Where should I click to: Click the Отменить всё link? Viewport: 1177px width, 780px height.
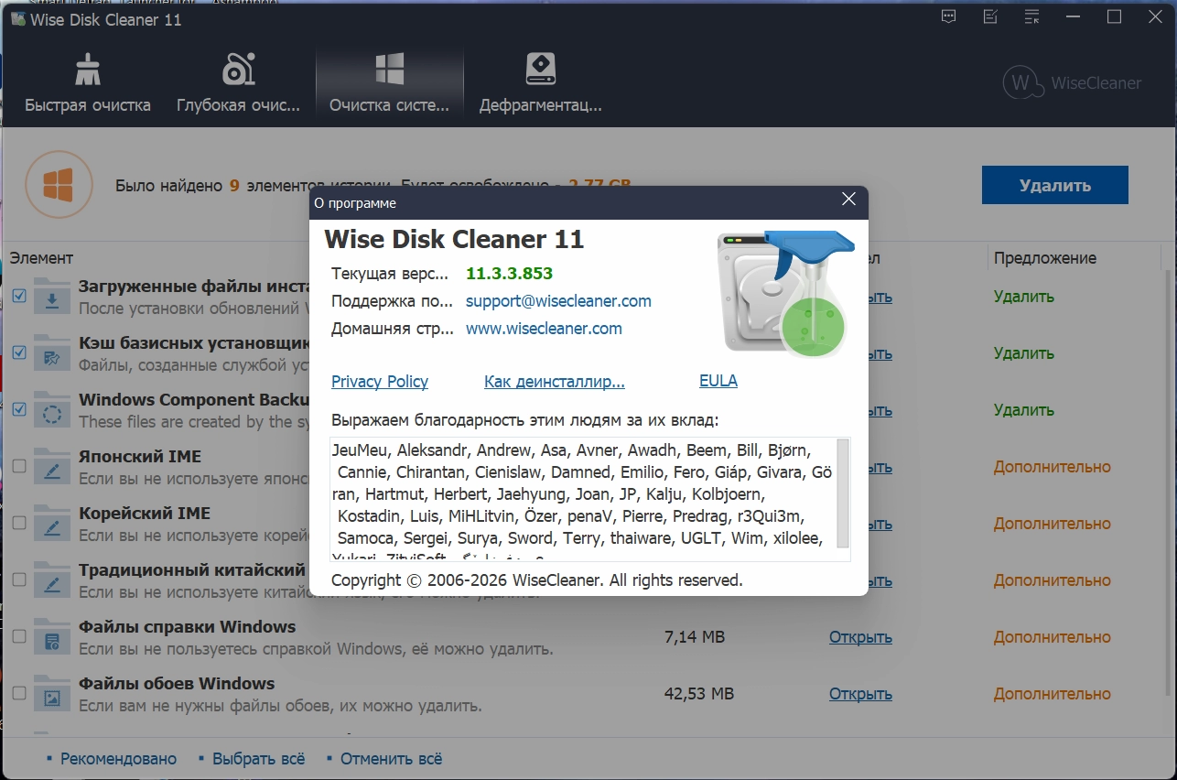(x=391, y=759)
